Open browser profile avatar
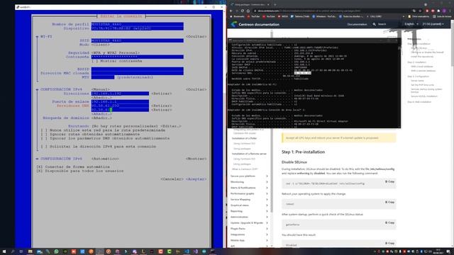 (444, 11)
